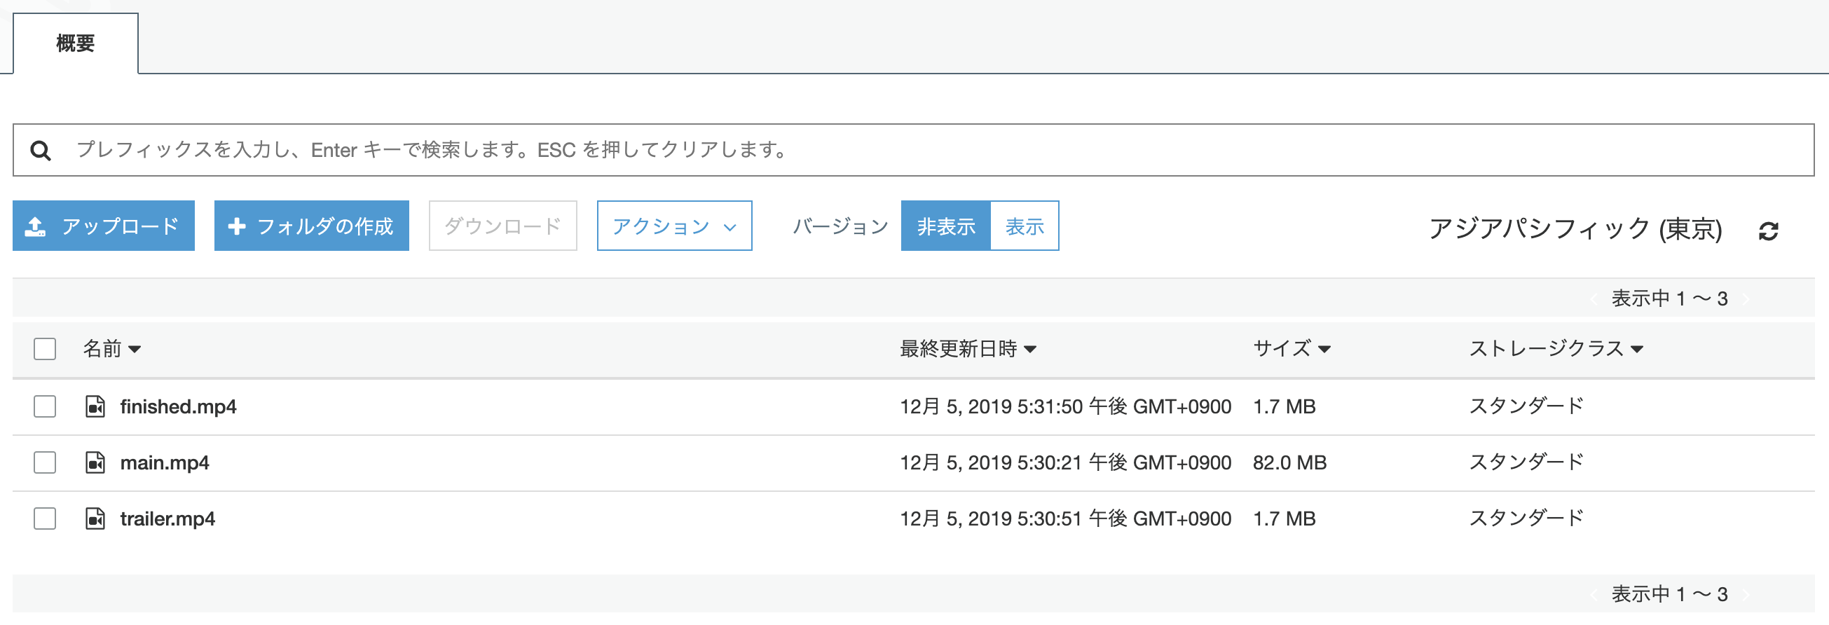Focus the prefix search input field
The width and height of the screenshot is (1829, 625).
tap(913, 150)
